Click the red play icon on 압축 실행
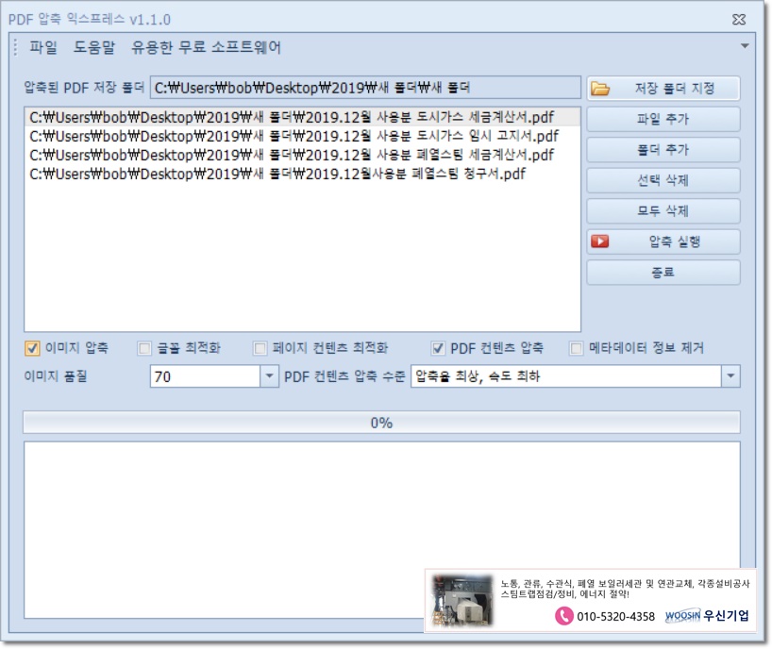This screenshot has width=772, height=649. pos(599,241)
